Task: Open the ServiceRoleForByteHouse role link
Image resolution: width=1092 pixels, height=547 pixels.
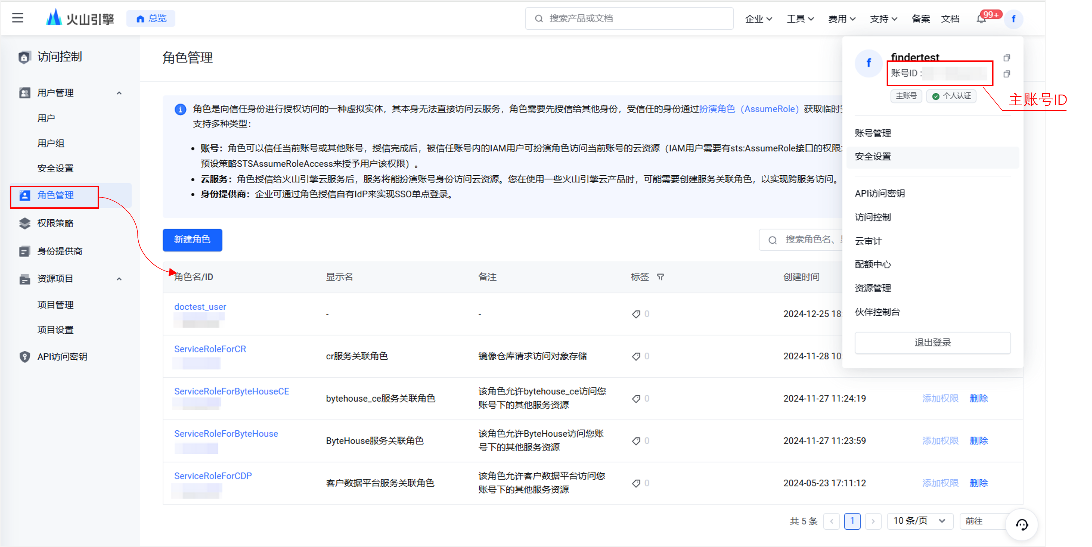Action: click(x=226, y=434)
